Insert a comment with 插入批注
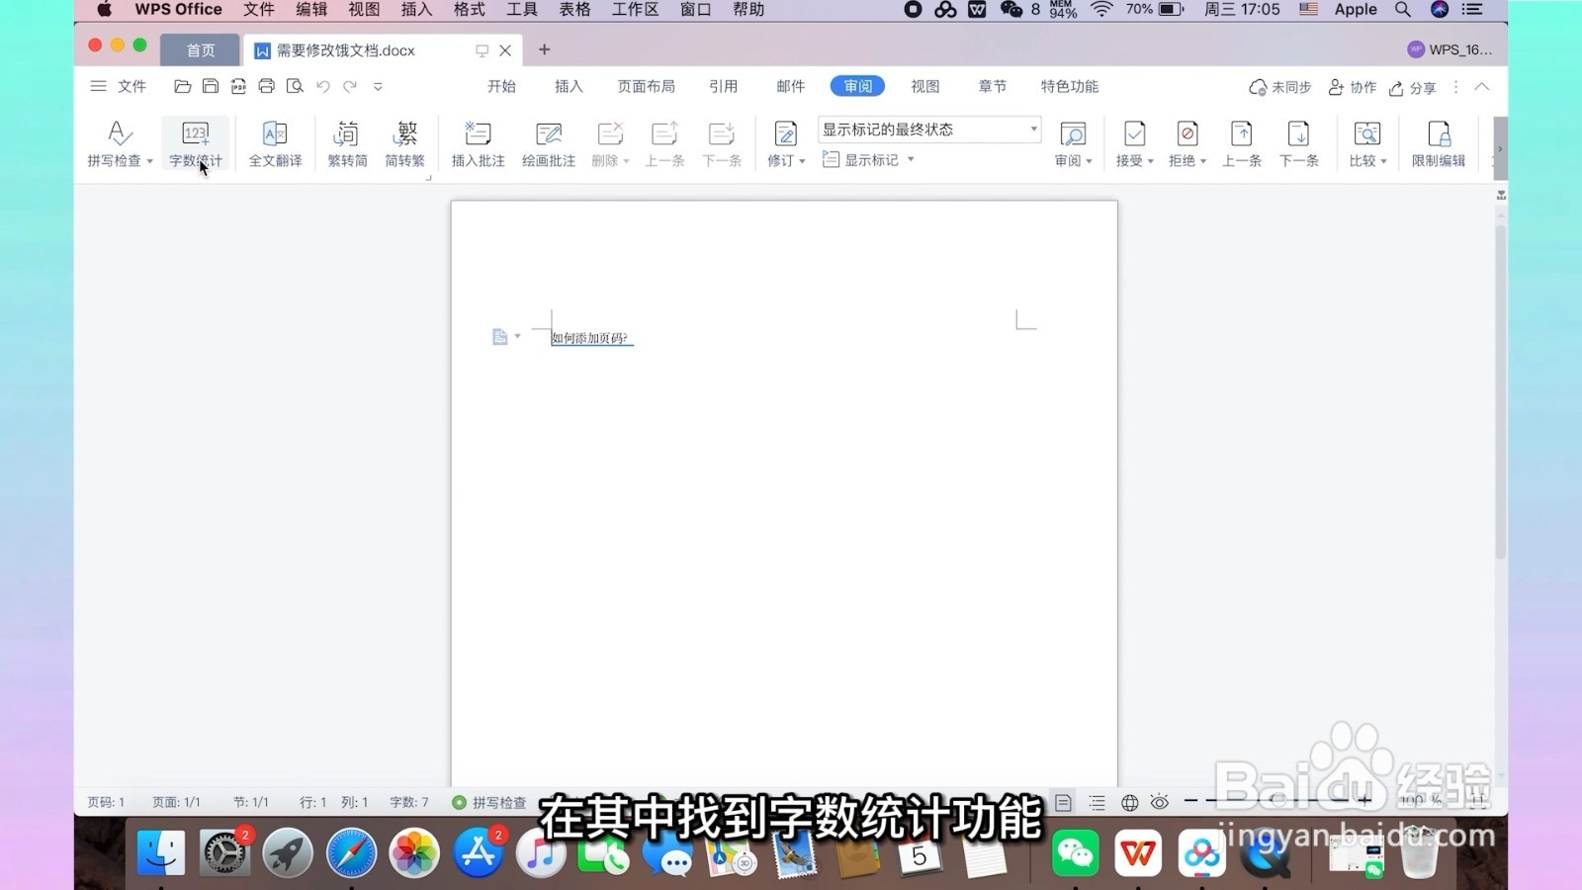This screenshot has width=1582, height=890. click(477, 142)
